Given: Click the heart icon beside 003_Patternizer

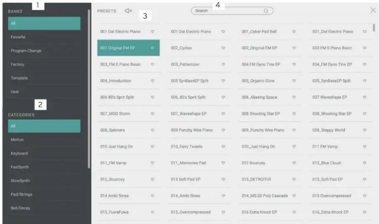Looking at the screenshot, I should tap(223, 65).
